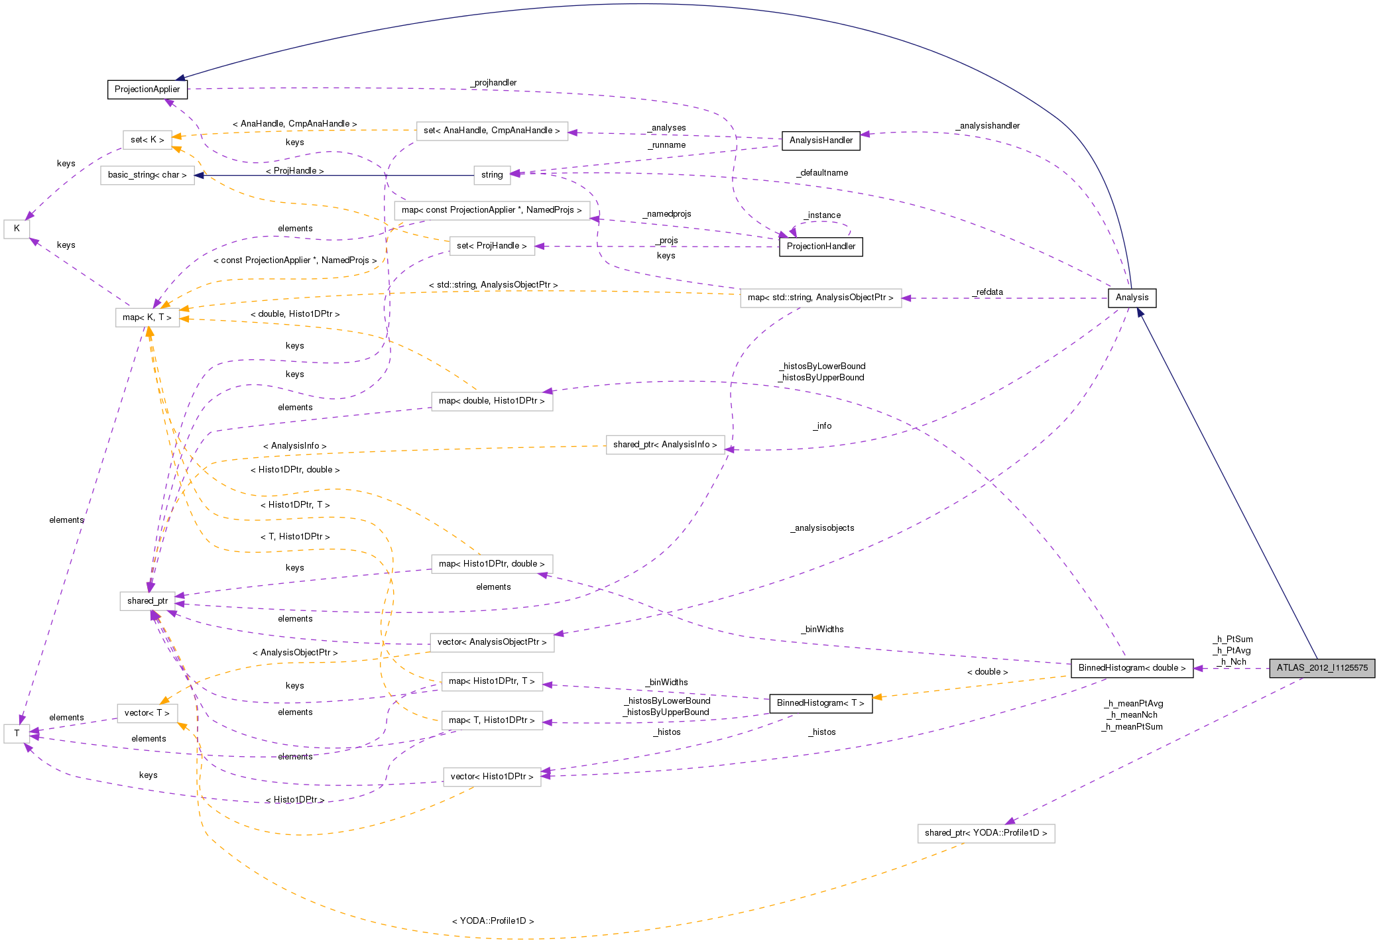
Task: Click the < Histo1DPtr, double > label
Action: tap(295, 470)
